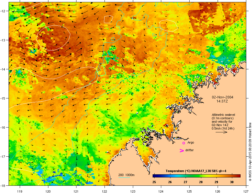The image size is (252, 194).
Task: Click latitude axis label -14
Action: (x=3, y=69)
